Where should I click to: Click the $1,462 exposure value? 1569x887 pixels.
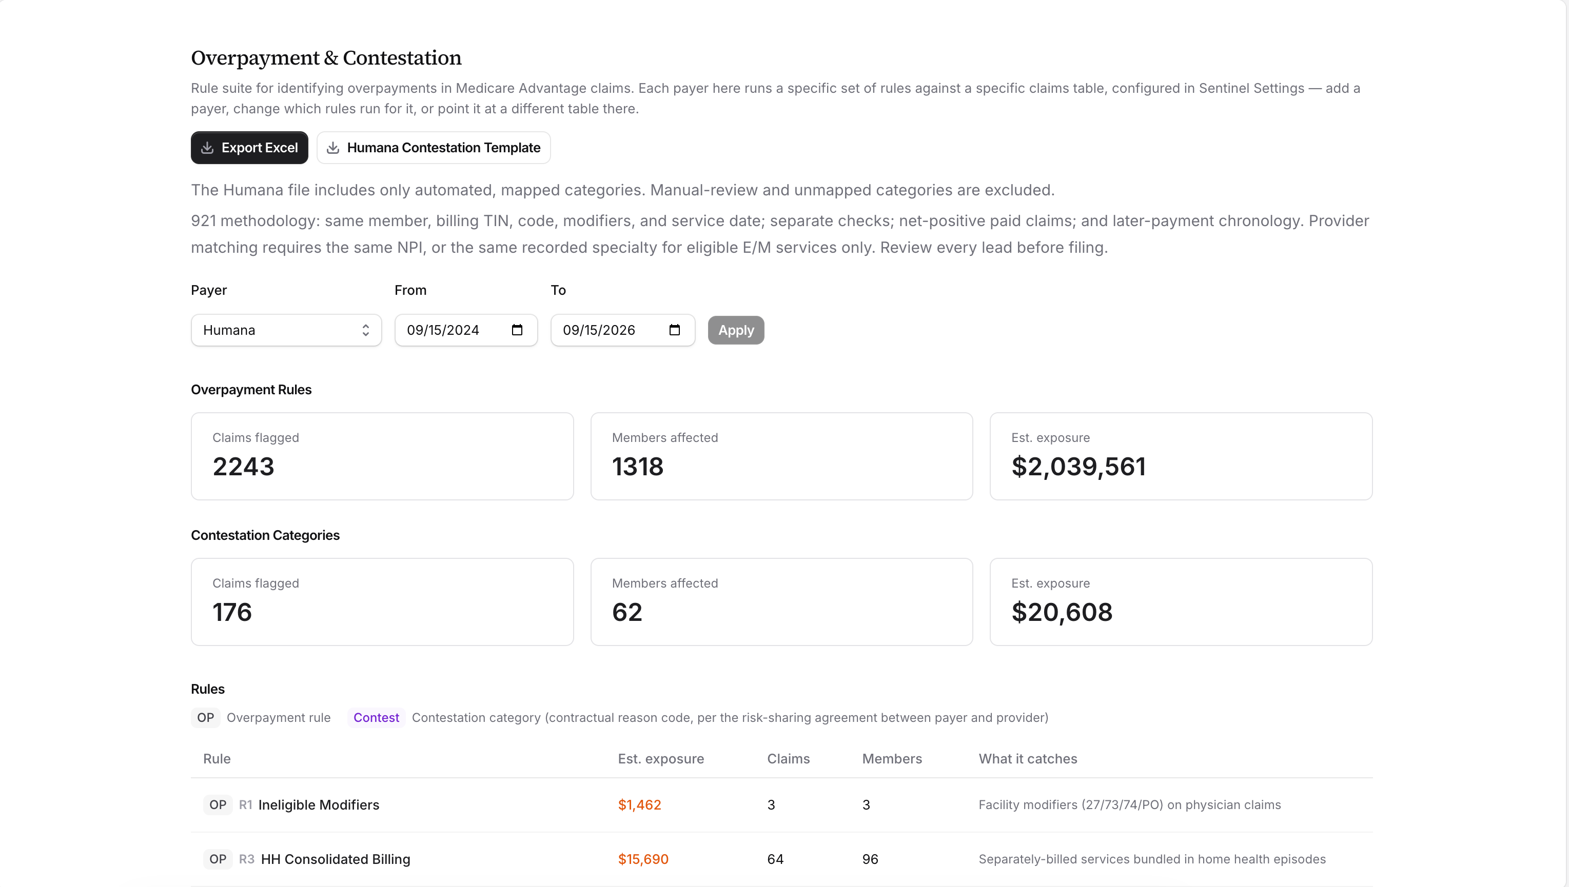point(639,805)
